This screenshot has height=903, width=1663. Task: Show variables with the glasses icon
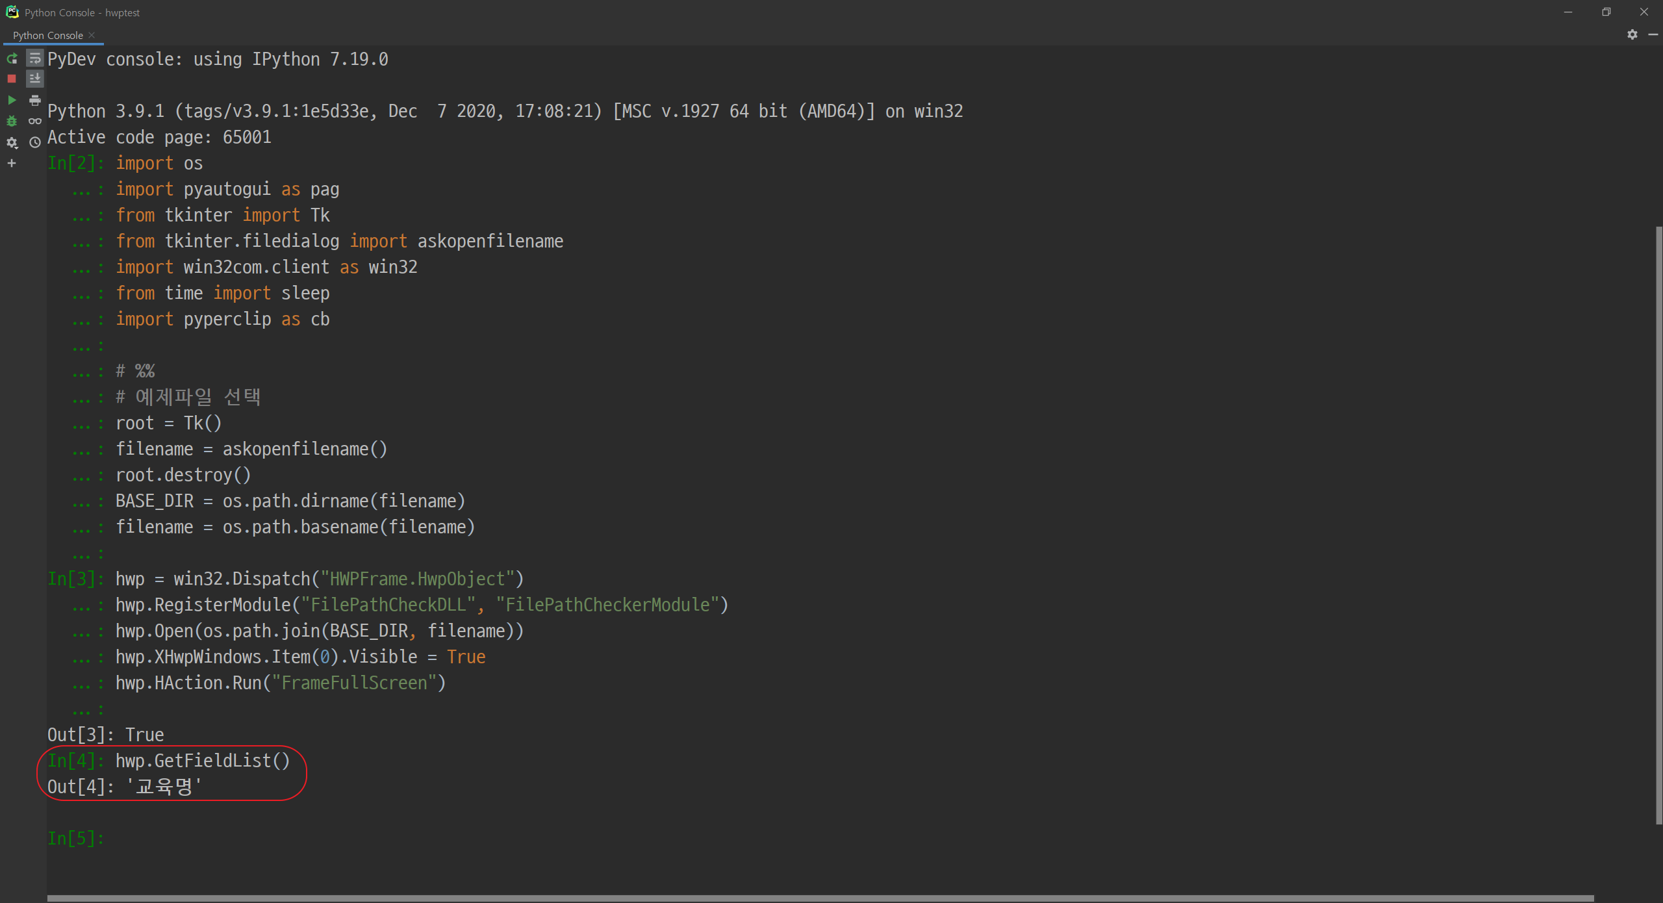pos(35,121)
